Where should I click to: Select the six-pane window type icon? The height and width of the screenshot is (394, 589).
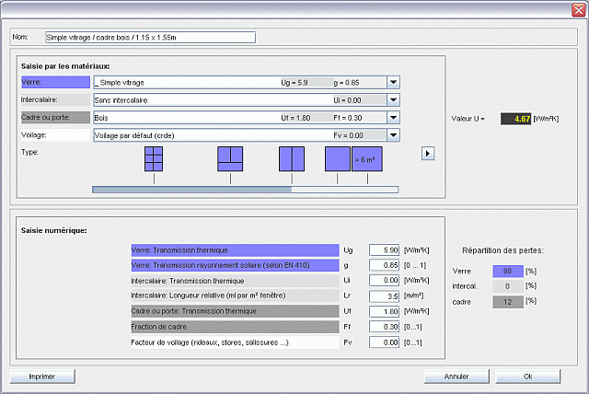154,160
